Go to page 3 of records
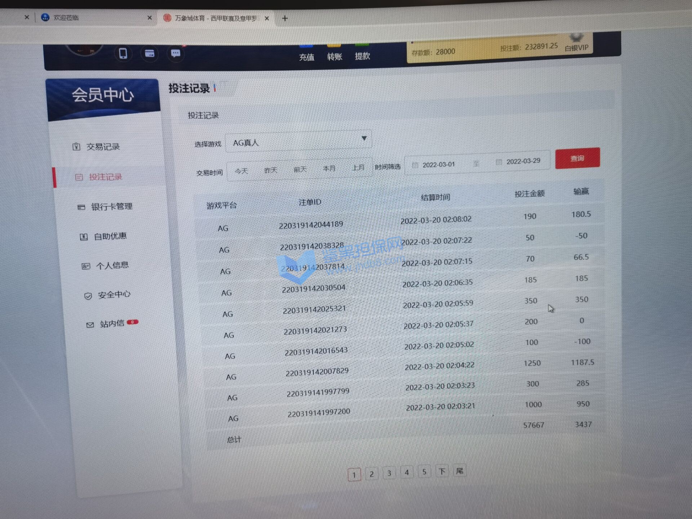Screen dimensions: 692x519 point(389,473)
